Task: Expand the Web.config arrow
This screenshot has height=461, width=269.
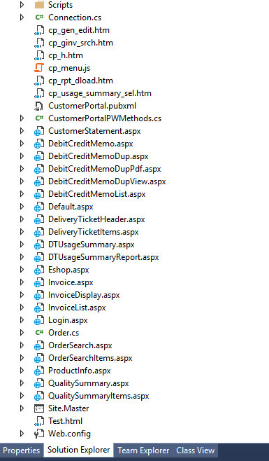Action: click(22, 434)
